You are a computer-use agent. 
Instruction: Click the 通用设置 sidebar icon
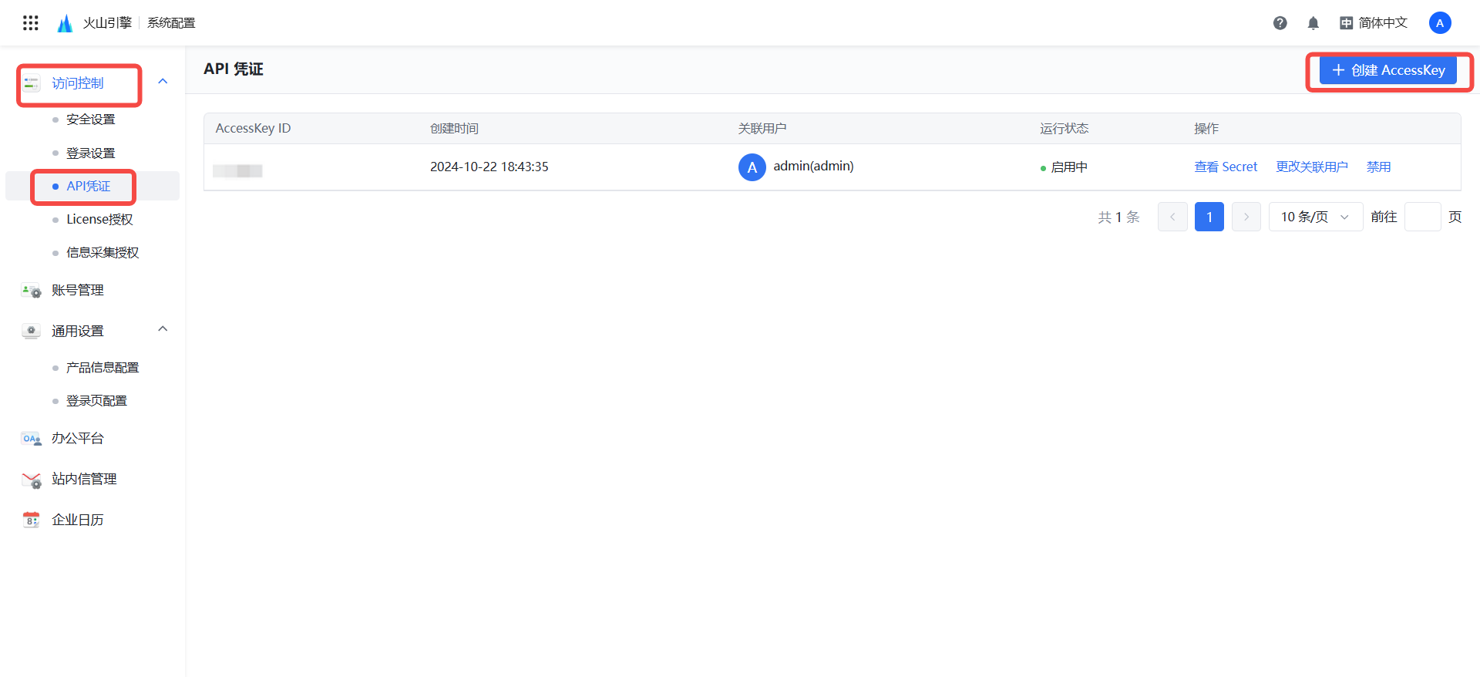click(31, 332)
